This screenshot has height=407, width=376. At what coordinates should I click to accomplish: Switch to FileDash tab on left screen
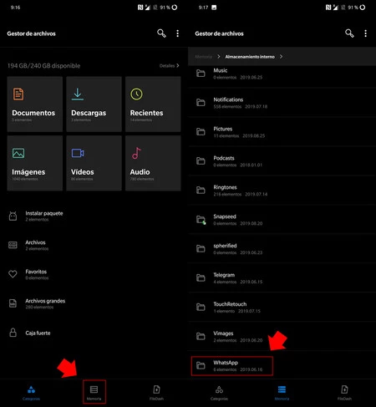tap(156, 393)
